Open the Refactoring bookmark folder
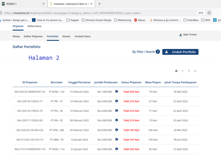 tap(122, 20)
